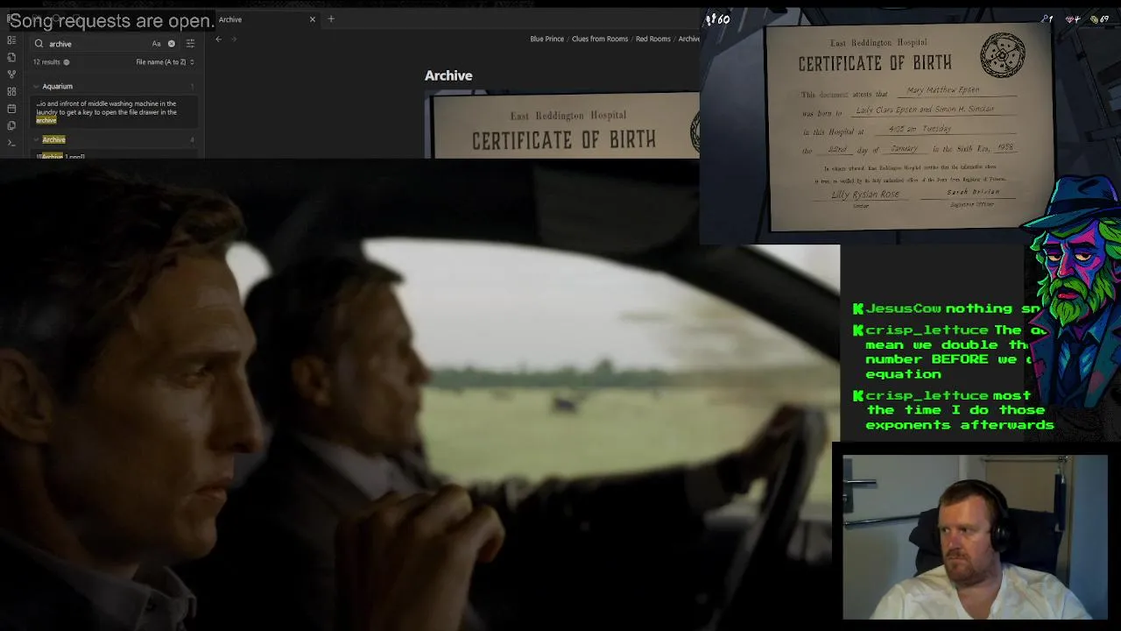The width and height of the screenshot is (1121, 631).
Task: Select the highlighted Archive file name result
Action: pos(53,140)
